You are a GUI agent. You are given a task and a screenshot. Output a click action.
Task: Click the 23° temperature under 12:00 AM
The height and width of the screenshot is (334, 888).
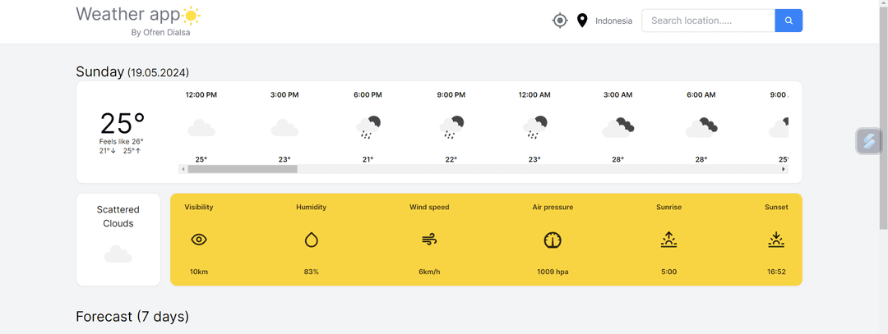pos(534,159)
